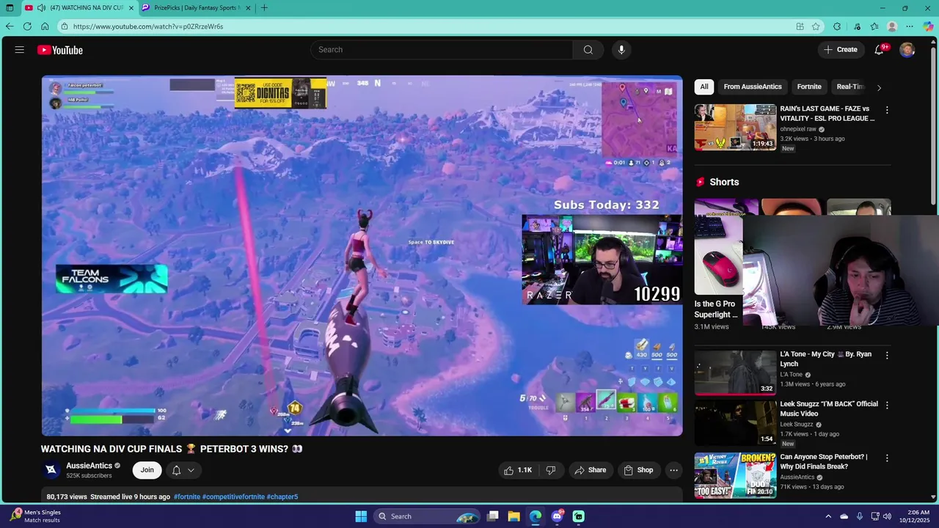Open the Edge settings and more menu
Image resolution: width=939 pixels, height=528 pixels.
tap(910, 26)
